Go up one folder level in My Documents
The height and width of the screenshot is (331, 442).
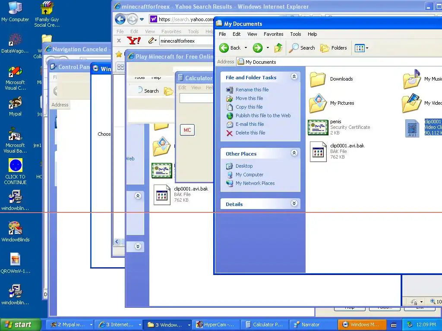tap(278, 48)
